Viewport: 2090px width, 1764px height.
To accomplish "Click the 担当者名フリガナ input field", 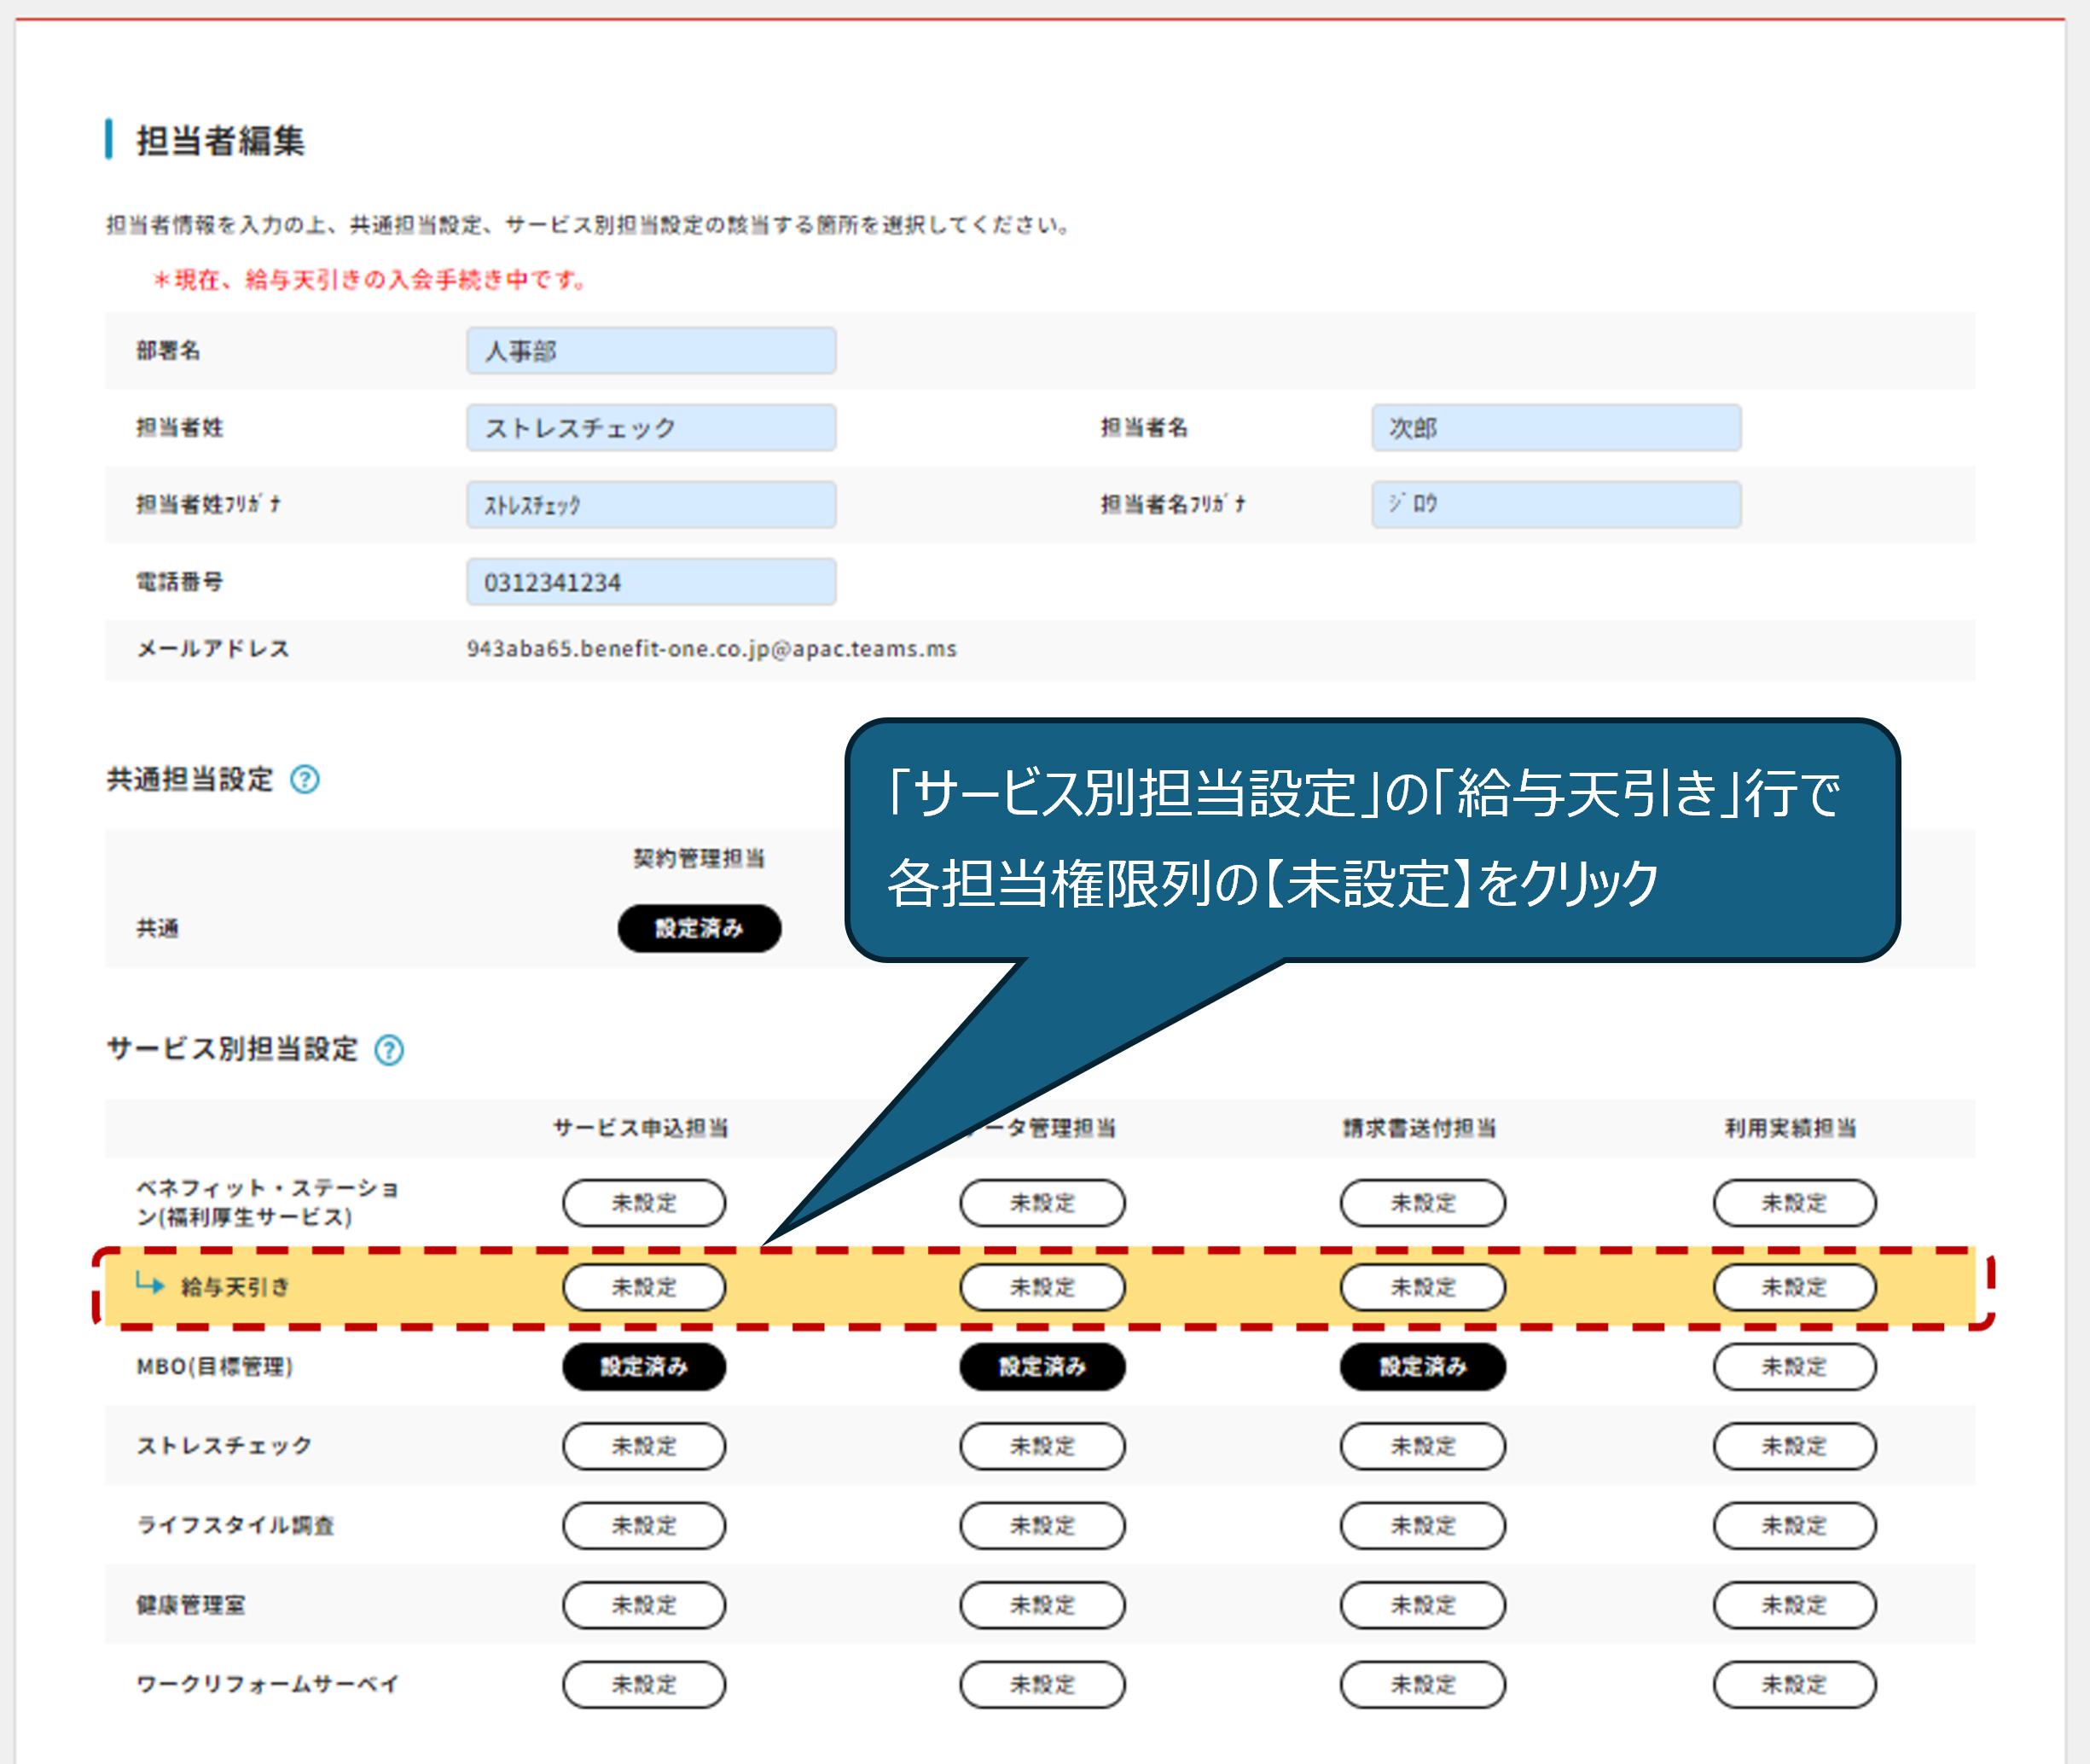I will (x=1555, y=504).
